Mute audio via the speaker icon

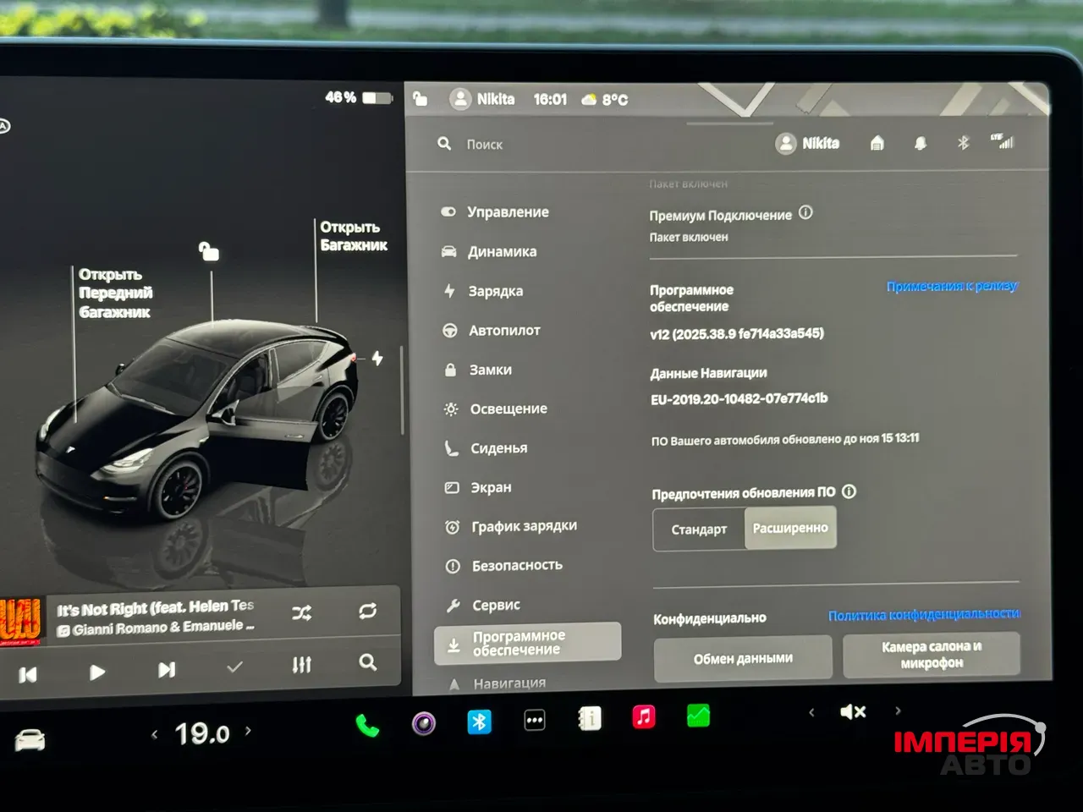click(852, 711)
